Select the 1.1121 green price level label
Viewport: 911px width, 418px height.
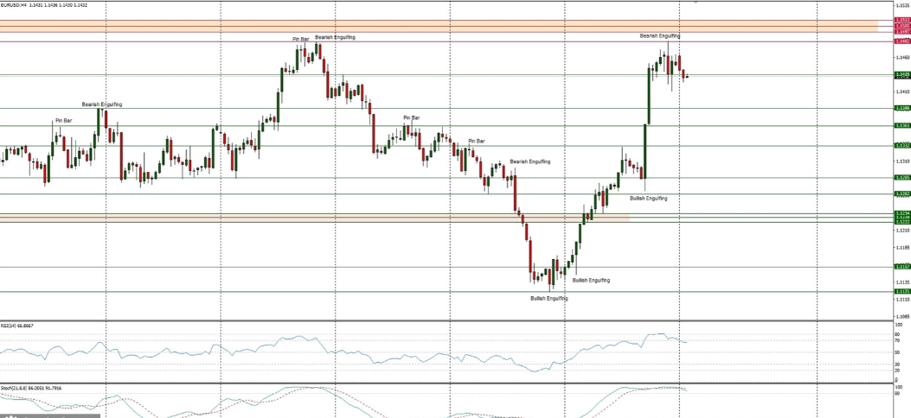(901, 292)
